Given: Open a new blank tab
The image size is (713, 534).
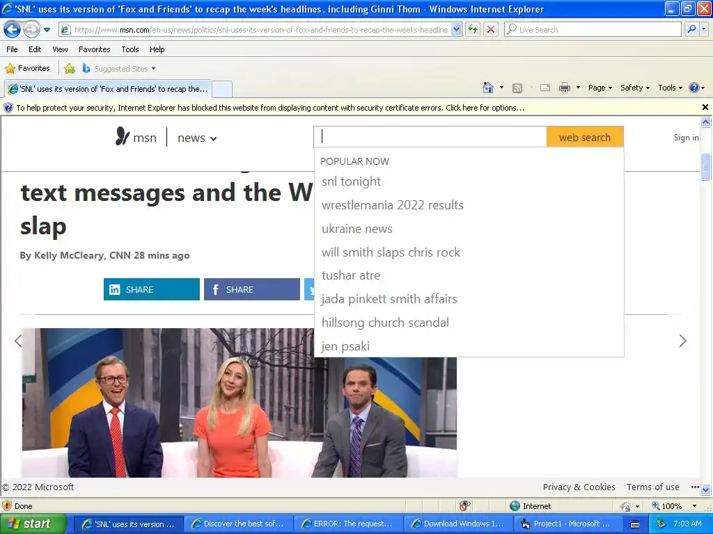Looking at the screenshot, I should [x=222, y=89].
